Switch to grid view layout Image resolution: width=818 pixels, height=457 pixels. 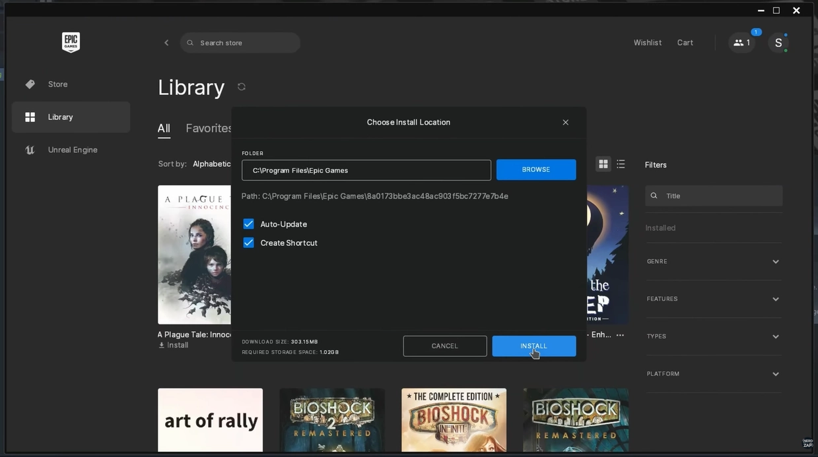[x=603, y=164]
